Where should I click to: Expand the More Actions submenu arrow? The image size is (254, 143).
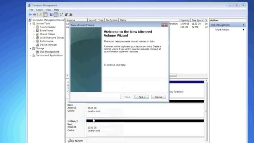pos(244,30)
